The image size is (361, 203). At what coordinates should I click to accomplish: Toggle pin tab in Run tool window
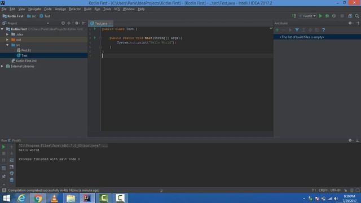click(x=3, y=176)
